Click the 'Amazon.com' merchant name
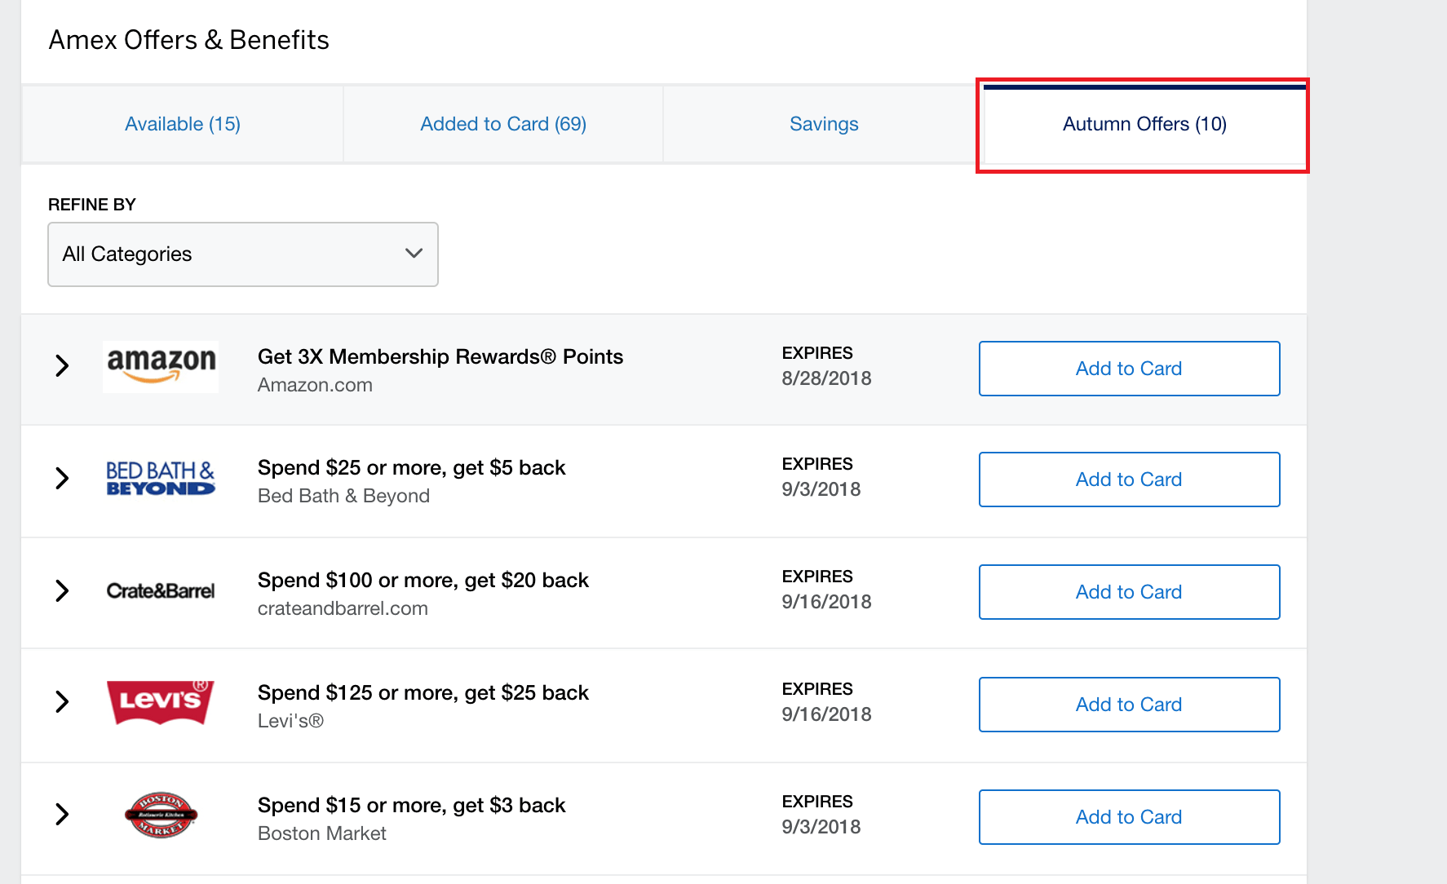Screen dimensions: 1447x884 [x=315, y=385]
